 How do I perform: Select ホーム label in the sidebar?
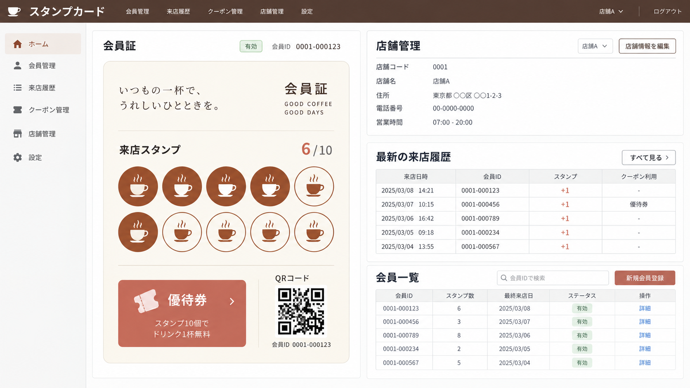tap(38, 44)
